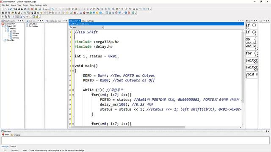Viewport: 271px width, 152px height.
Task: Select LED.lst in the project tree
Action: tap(15, 35)
